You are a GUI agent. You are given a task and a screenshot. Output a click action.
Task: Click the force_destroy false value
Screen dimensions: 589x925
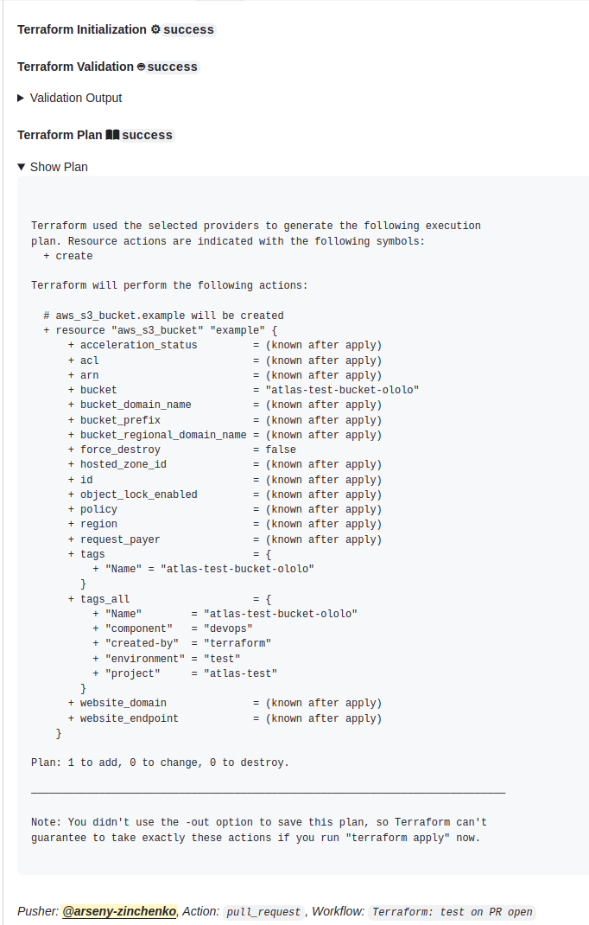click(x=281, y=450)
